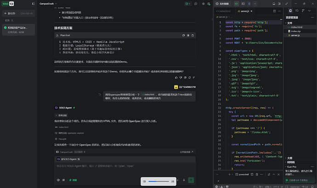Collapse the Cue-Pro section

pyautogui.click(x=291, y=167)
